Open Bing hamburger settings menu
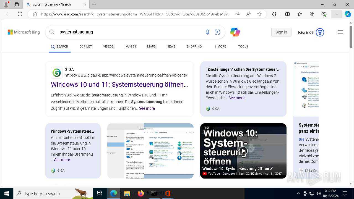Image resolution: width=354 pixels, height=199 pixels. pyautogui.click(x=340, y=32)
